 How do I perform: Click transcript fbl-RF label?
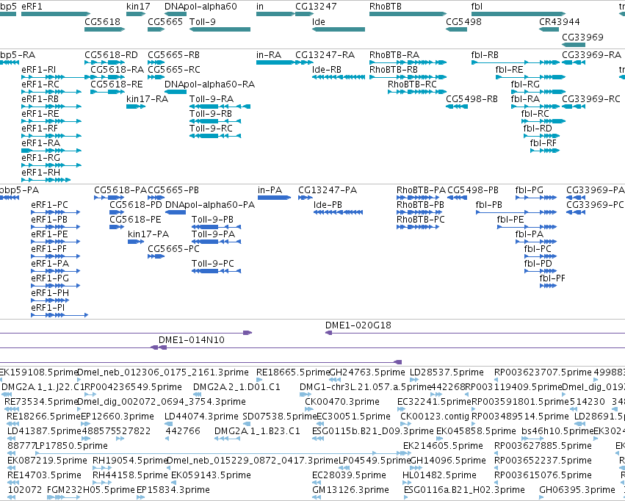click(x=543, y=143)
